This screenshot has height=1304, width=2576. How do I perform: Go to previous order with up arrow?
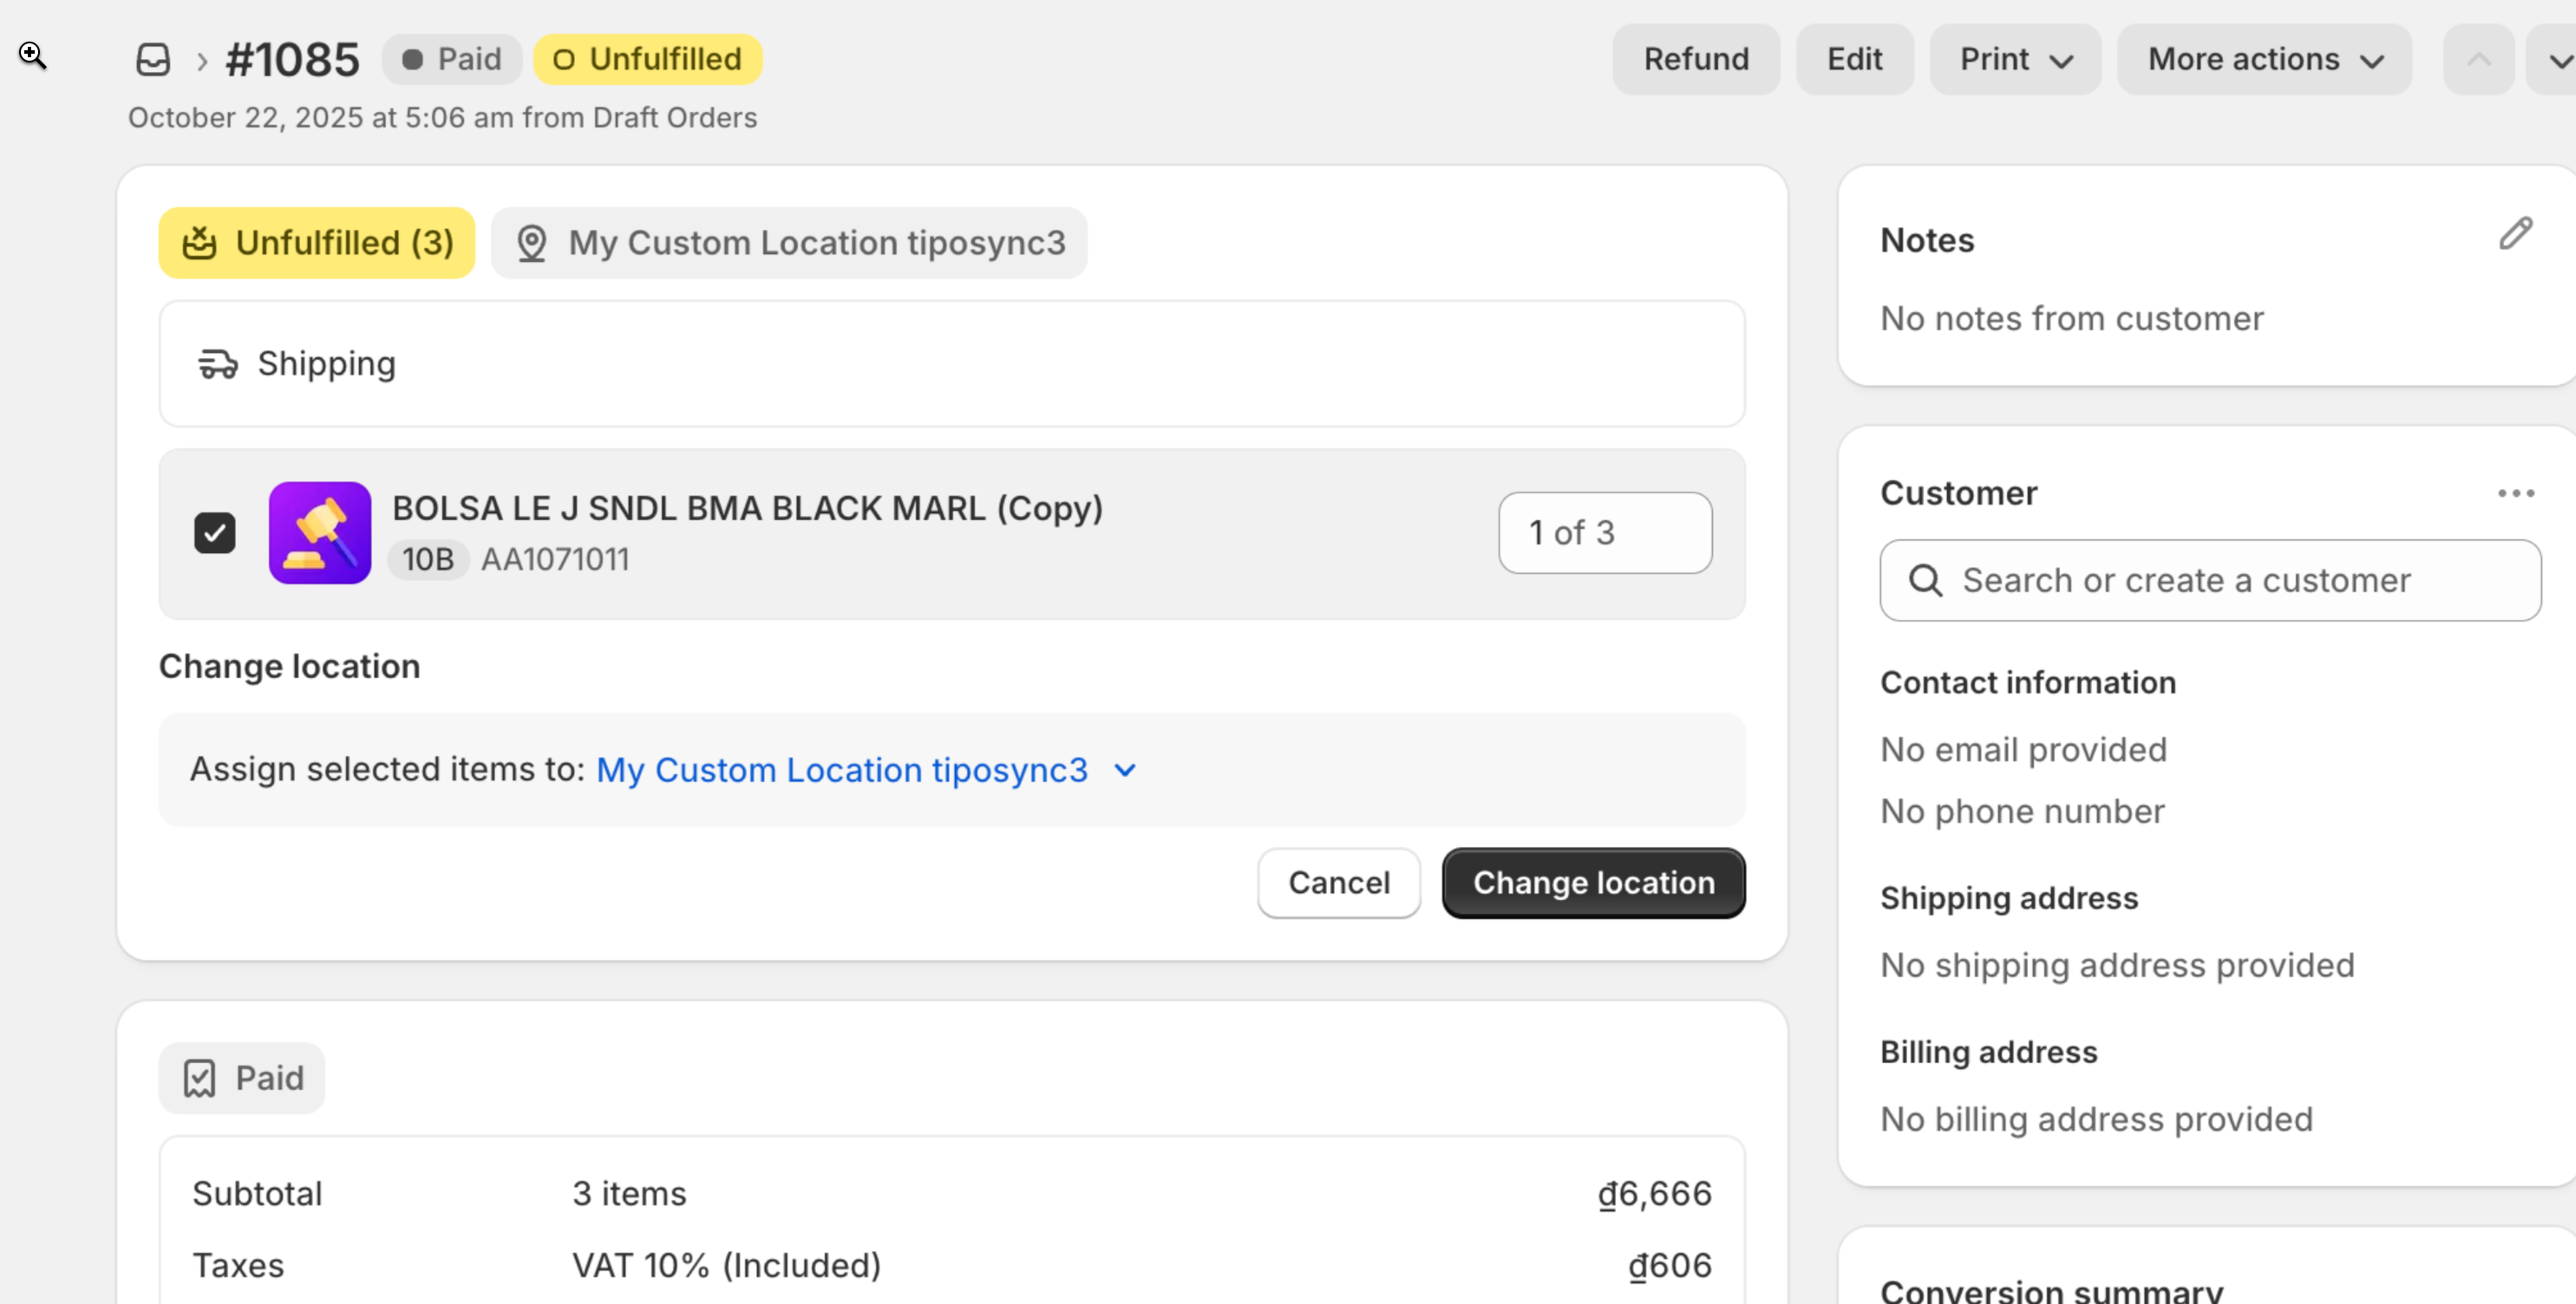point(2478,60)
